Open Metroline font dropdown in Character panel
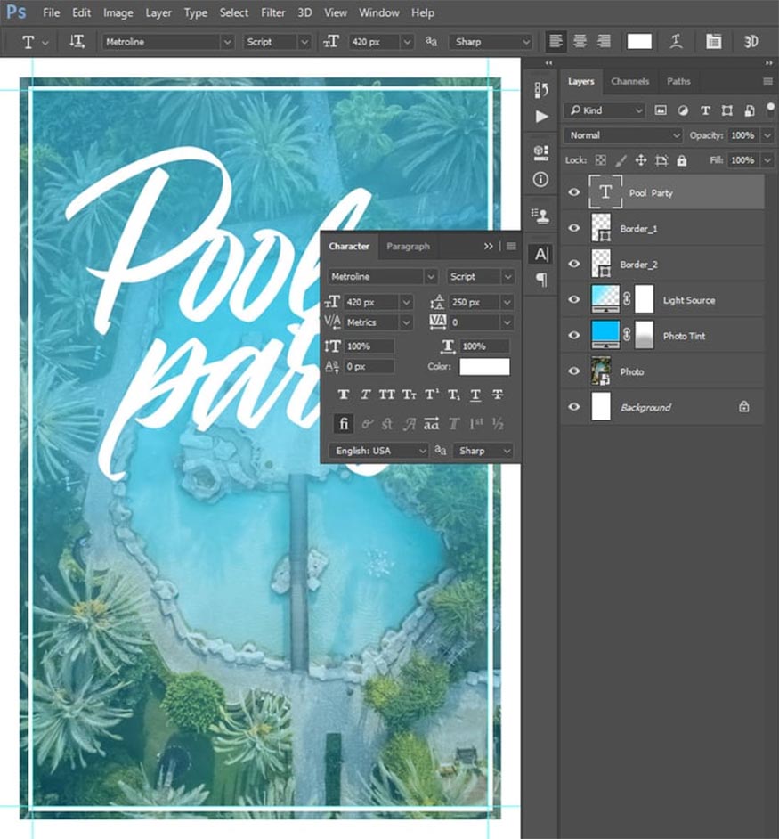 pyautogui.click(x=431, y=277)
